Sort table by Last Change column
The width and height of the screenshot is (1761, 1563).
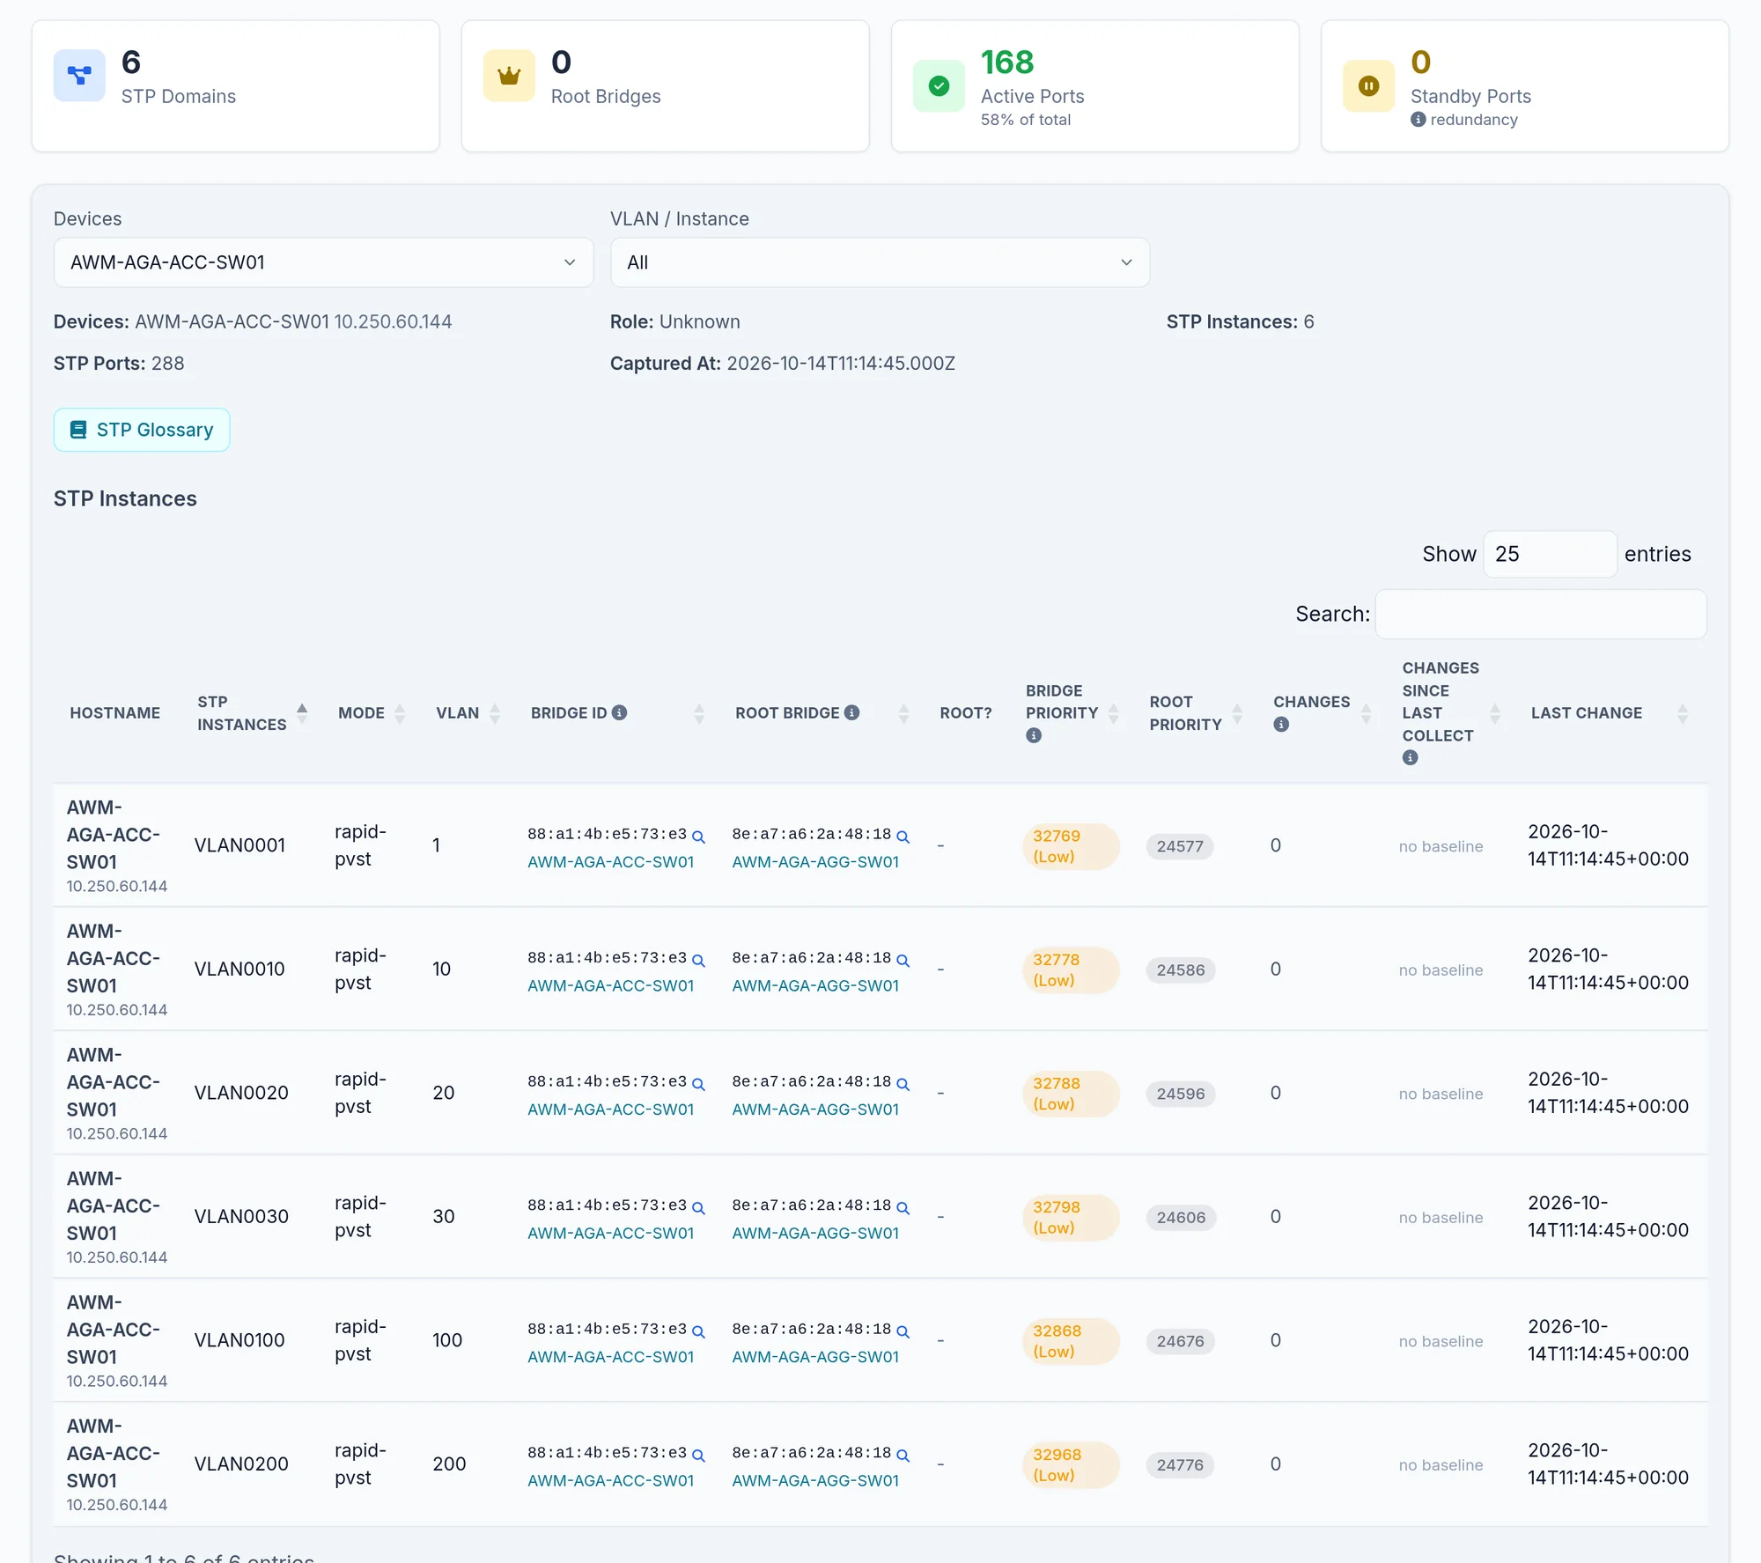click(x=1683, y=713)
